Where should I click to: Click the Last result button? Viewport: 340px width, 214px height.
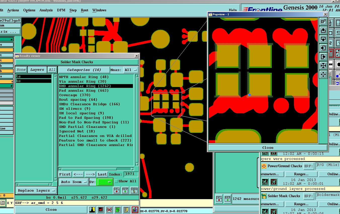tap(102, 174)
